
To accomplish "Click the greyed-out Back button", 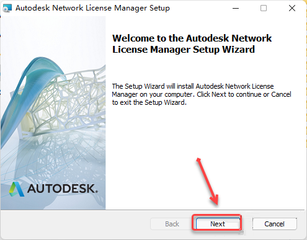I will [x=172, y=224].
